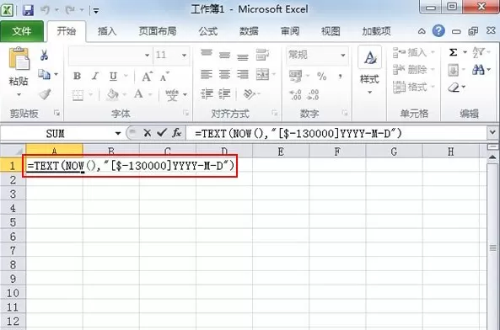Align text right
Image resolution: width=500 pixels, height=330 pixels.
tap(243, 75)
